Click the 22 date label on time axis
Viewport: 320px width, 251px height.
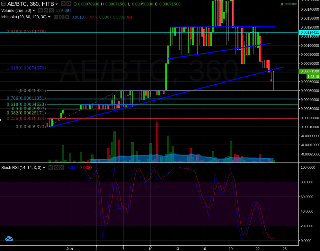(258, 249)
